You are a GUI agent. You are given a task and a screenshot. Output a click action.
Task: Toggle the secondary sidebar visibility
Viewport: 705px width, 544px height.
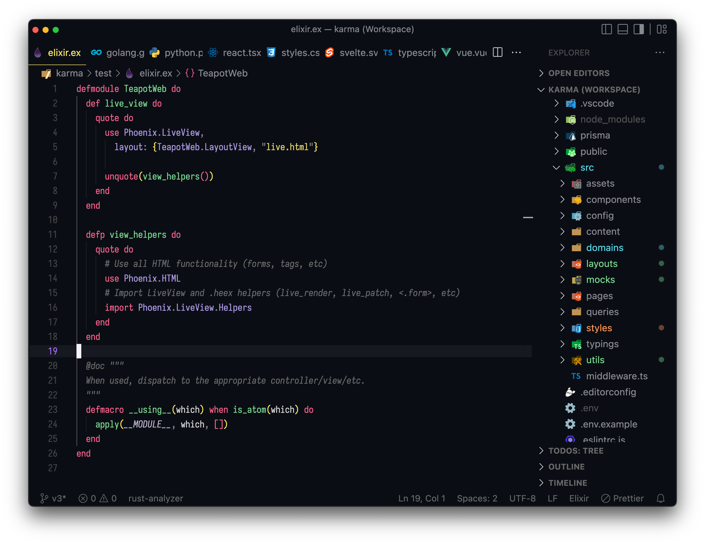pos(639,29)
